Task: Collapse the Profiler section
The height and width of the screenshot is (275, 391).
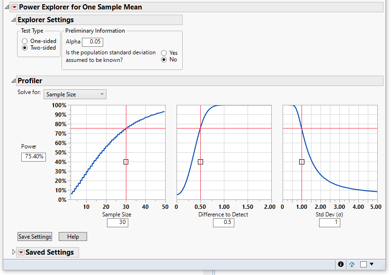Action: 13,80
